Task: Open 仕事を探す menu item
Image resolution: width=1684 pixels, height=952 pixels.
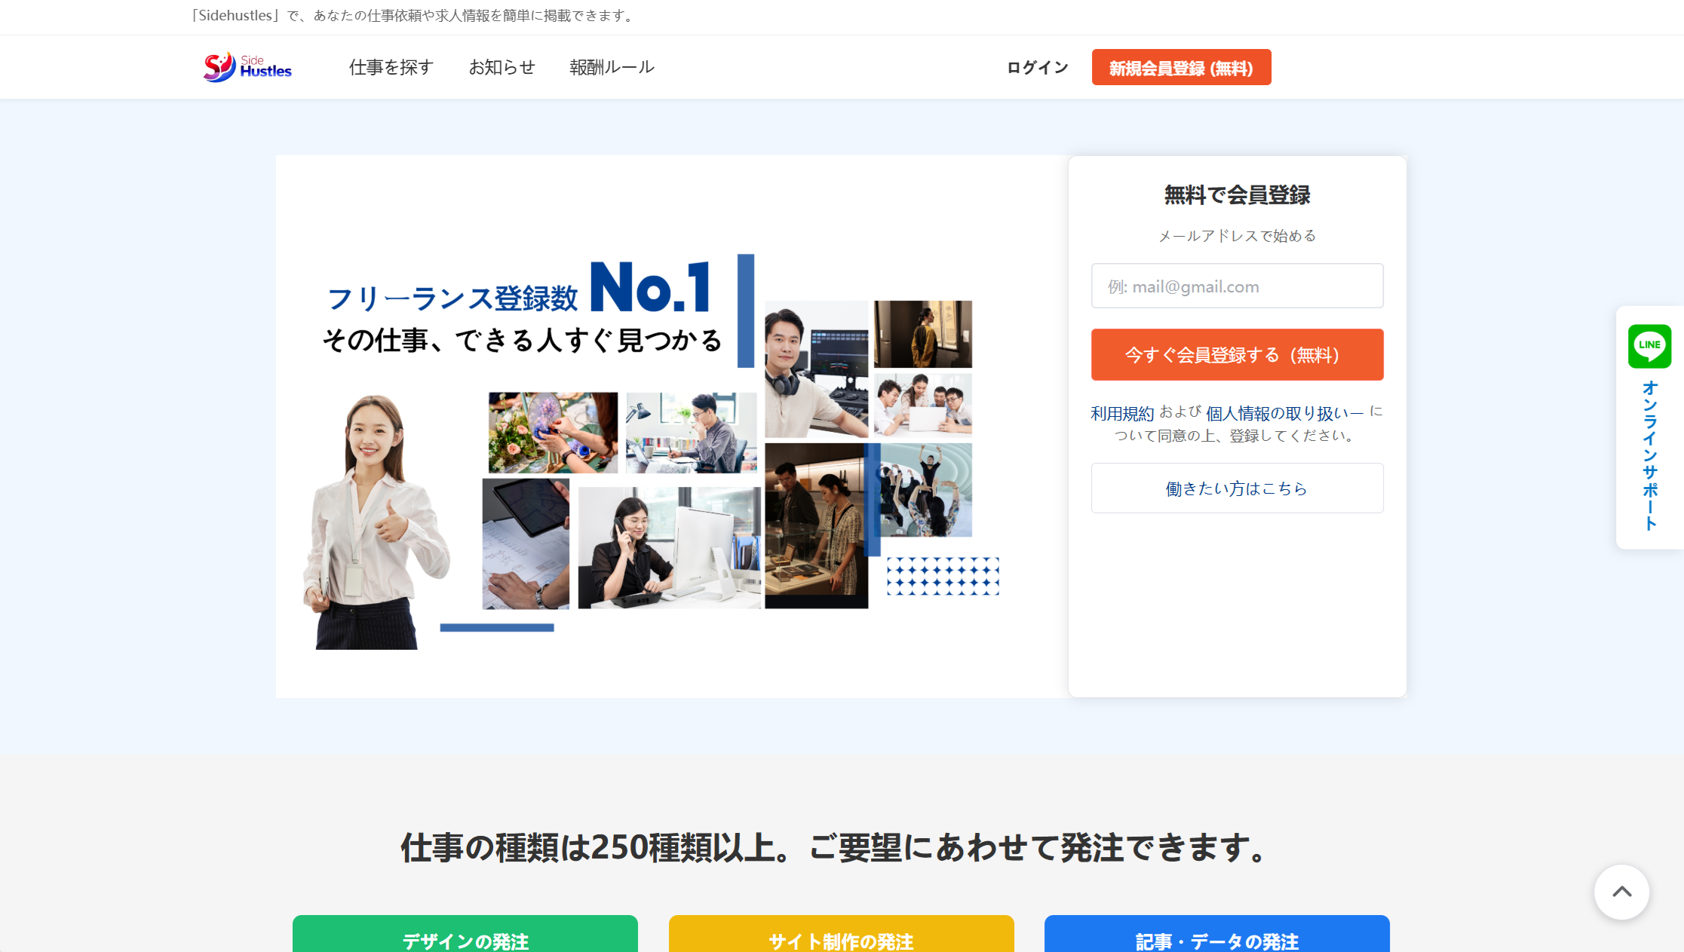Action: tap(391, 67)
